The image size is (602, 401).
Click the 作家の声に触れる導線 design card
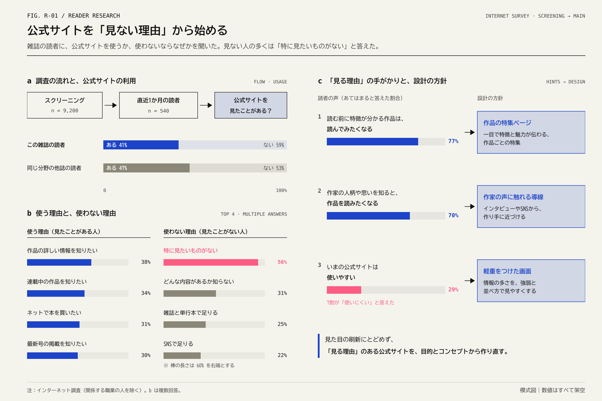coord(531,207)
